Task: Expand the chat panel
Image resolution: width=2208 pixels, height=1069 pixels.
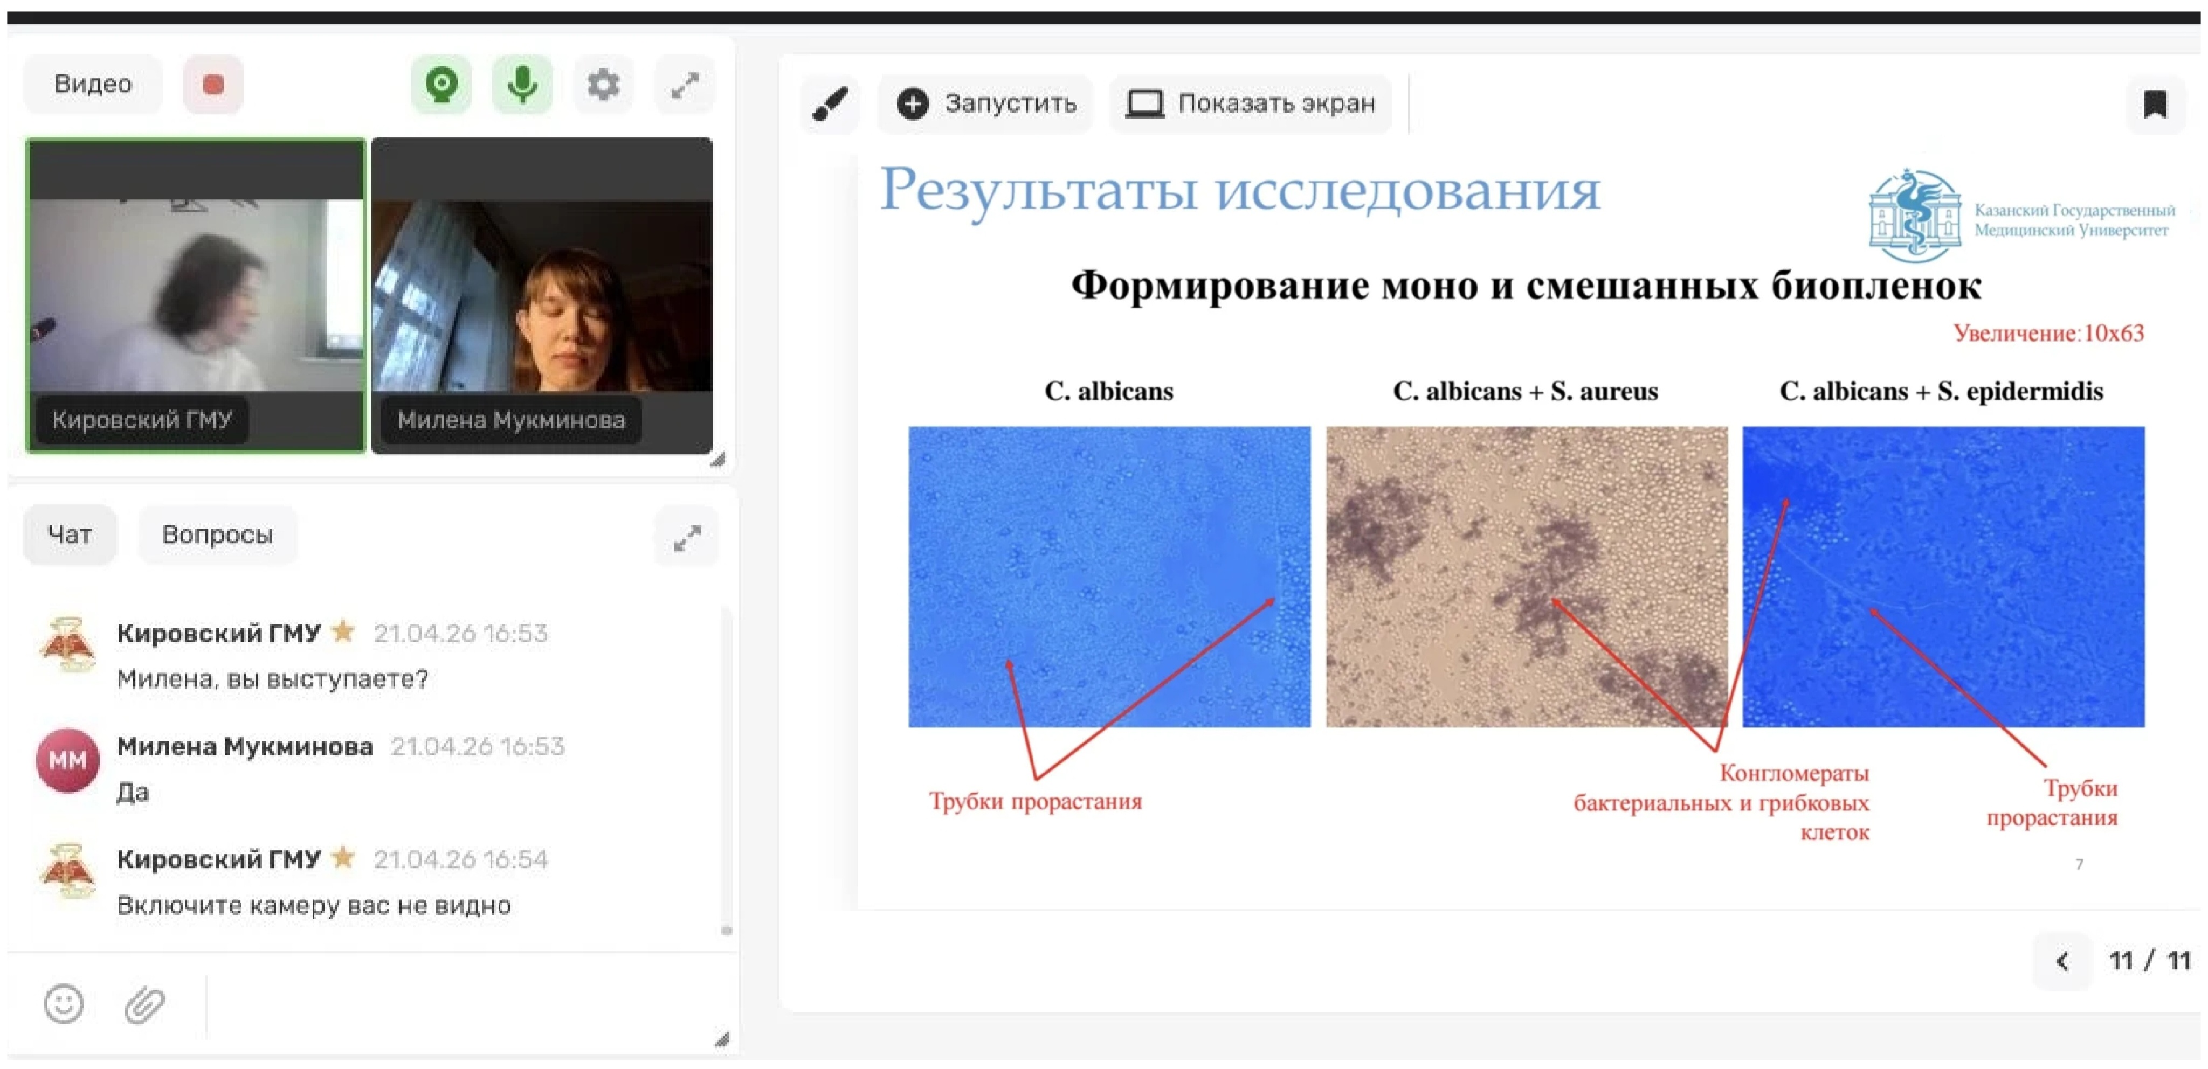Action: tap(686, 537)
